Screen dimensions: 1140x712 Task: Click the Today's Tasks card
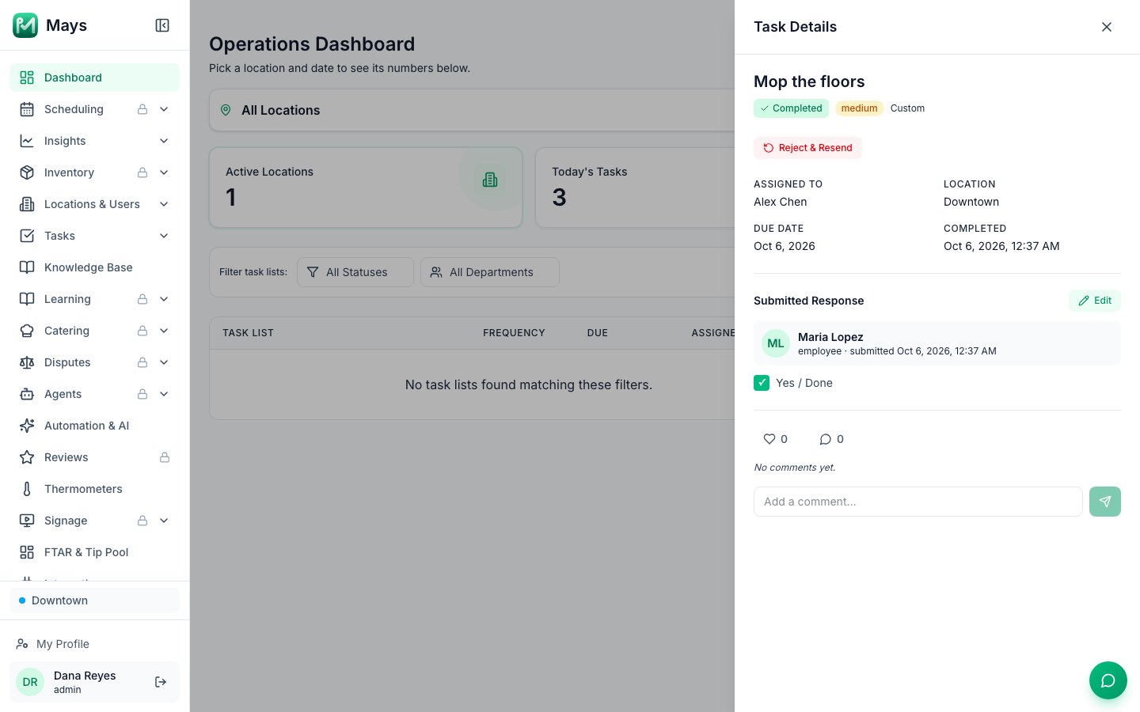635,187
